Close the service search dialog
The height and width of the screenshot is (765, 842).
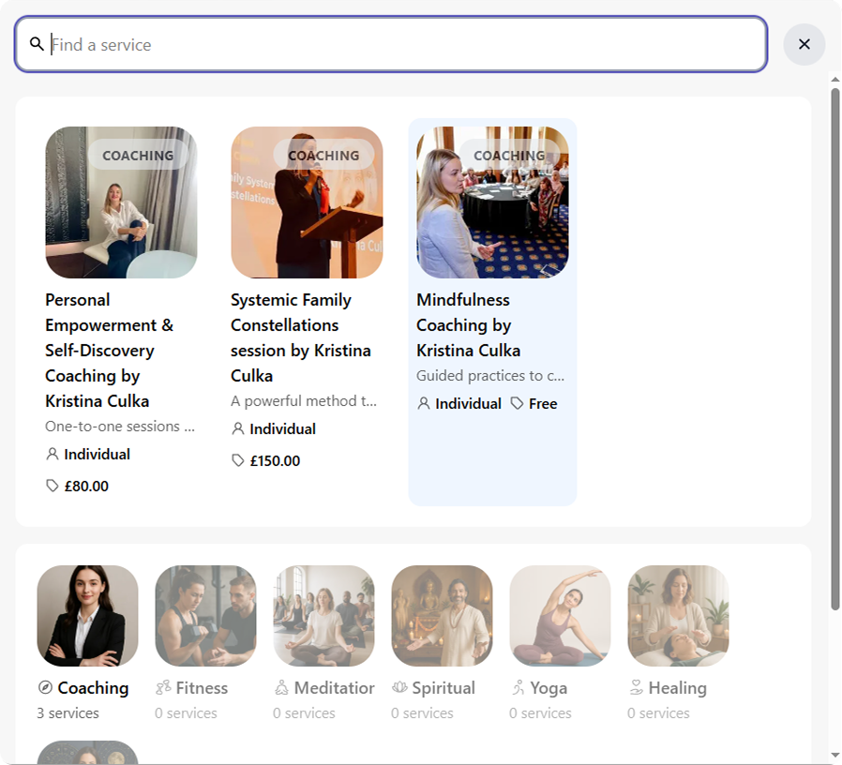[x=804, y=44]
